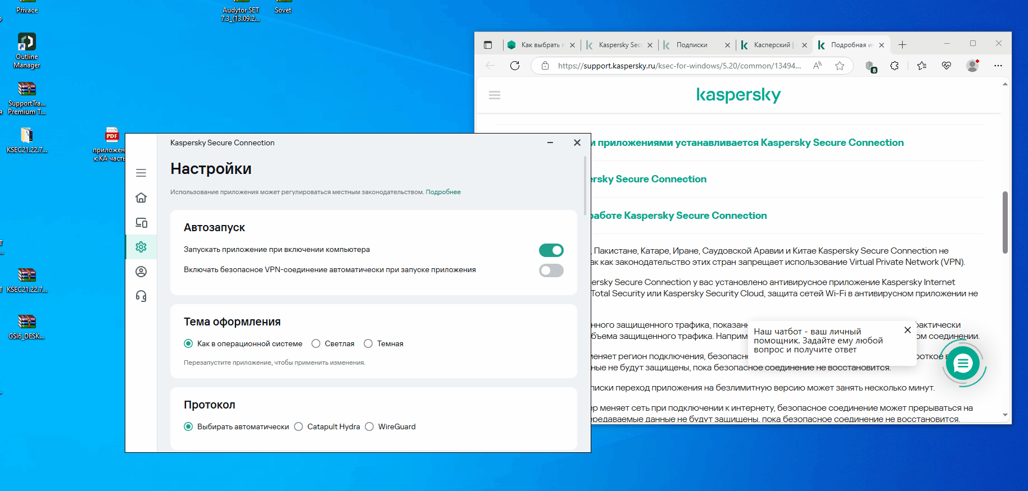The image size is (1028, 491).
Task: Select the Audytor SET 7.3 desktop icon
Action: pos(241,11)
